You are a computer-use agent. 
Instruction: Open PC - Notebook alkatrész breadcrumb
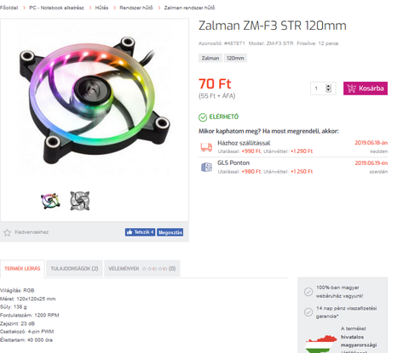[56, 8]
